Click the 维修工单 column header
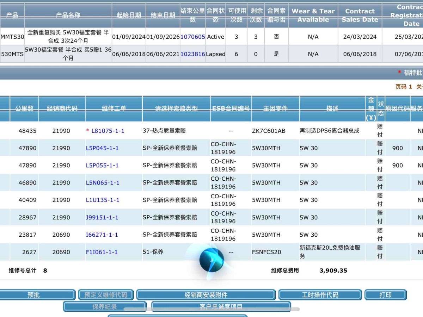The image size is (423, 317). (x=114, y=108)
